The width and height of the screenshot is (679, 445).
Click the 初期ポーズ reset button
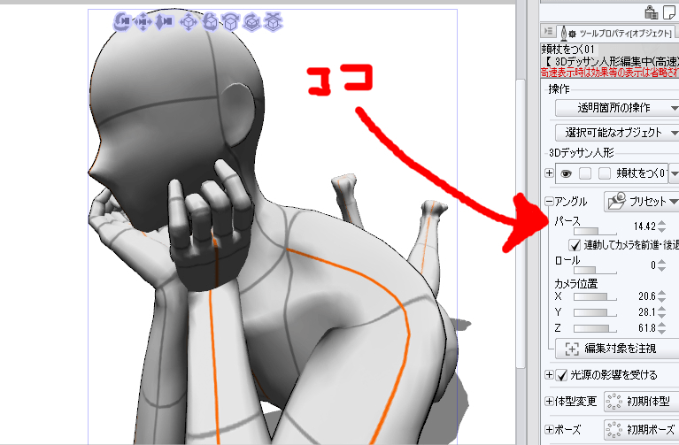click(641, 429)
